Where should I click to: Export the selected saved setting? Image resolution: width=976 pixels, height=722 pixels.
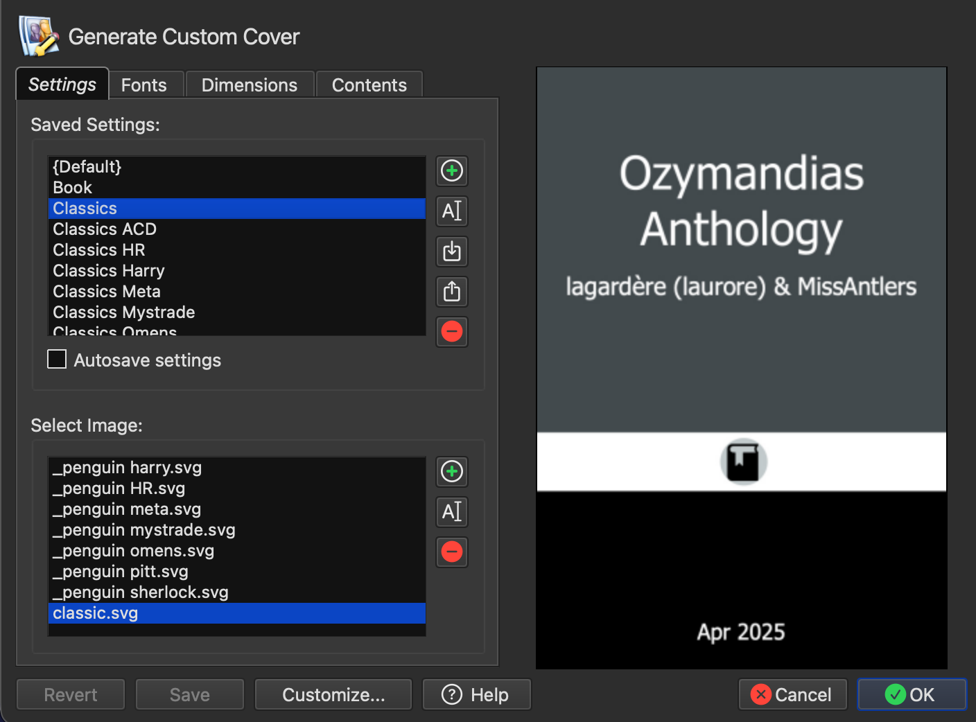[x=452, y=292]
